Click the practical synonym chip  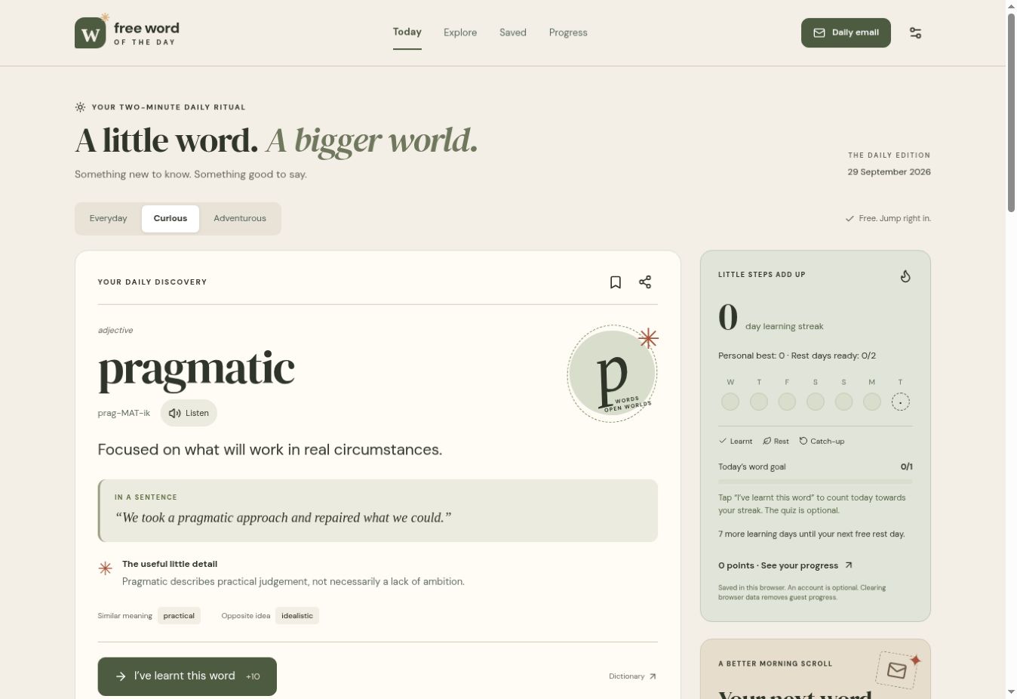coord(179,616)
